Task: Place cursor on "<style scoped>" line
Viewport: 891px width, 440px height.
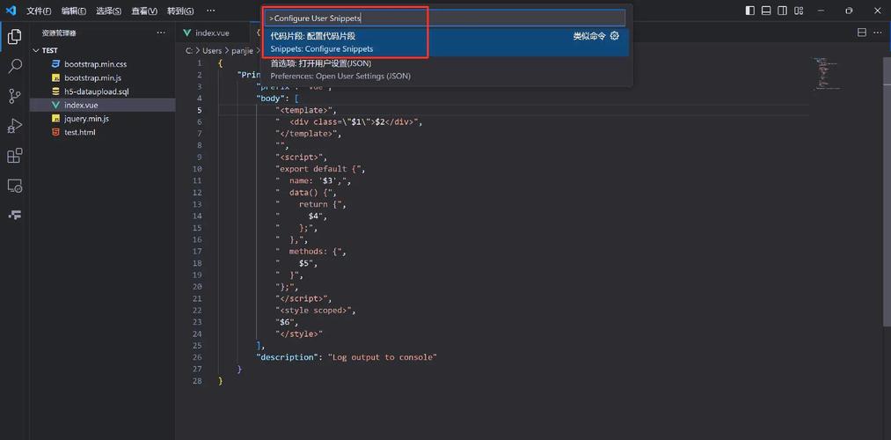Action: point(316,311)
